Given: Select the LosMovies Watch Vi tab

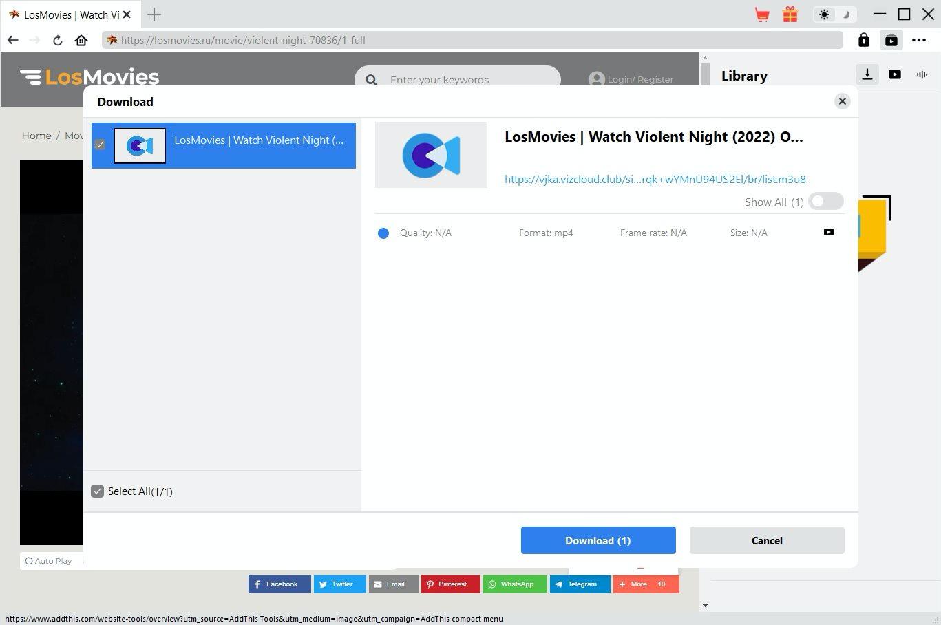Looking at the screenshot, I should (71, 14).
